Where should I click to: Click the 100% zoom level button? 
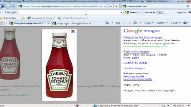point(179,106)
